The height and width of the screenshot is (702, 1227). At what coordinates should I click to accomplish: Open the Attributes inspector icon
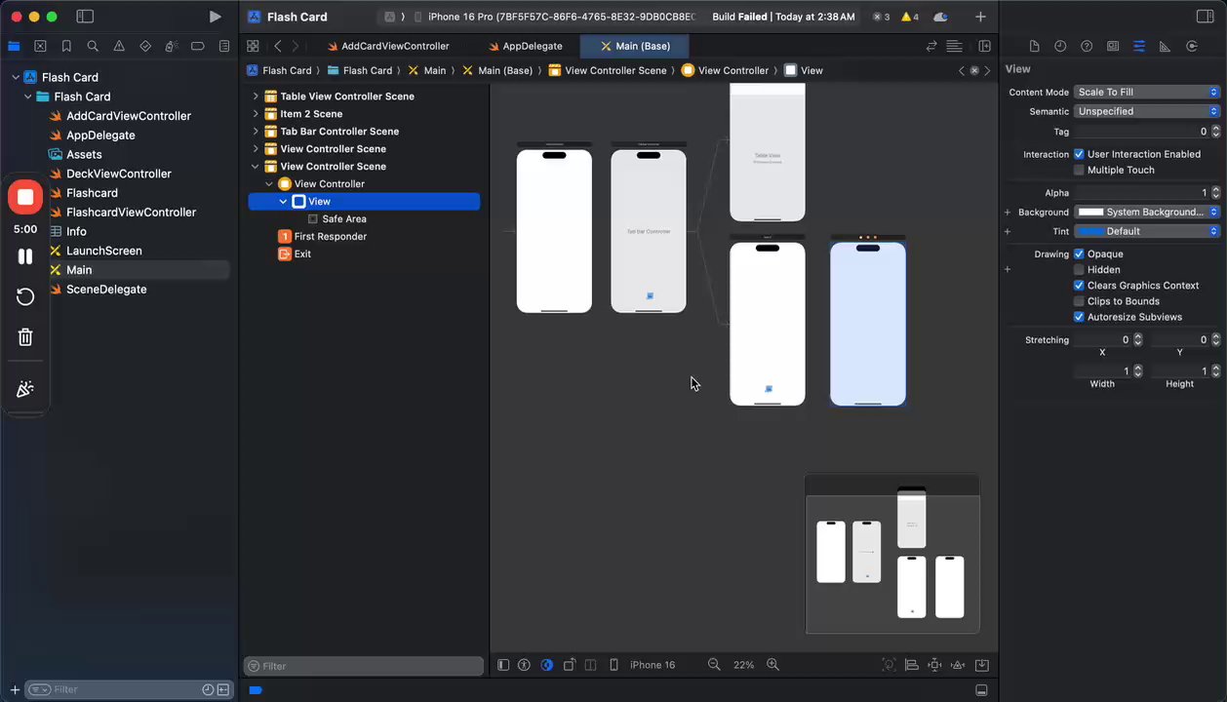(1138, 46)
